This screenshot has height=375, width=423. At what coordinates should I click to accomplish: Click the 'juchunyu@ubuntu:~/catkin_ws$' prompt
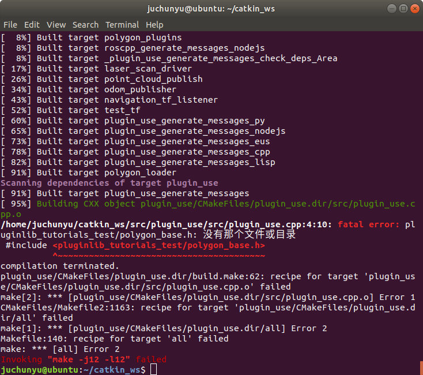click(73, 370)
